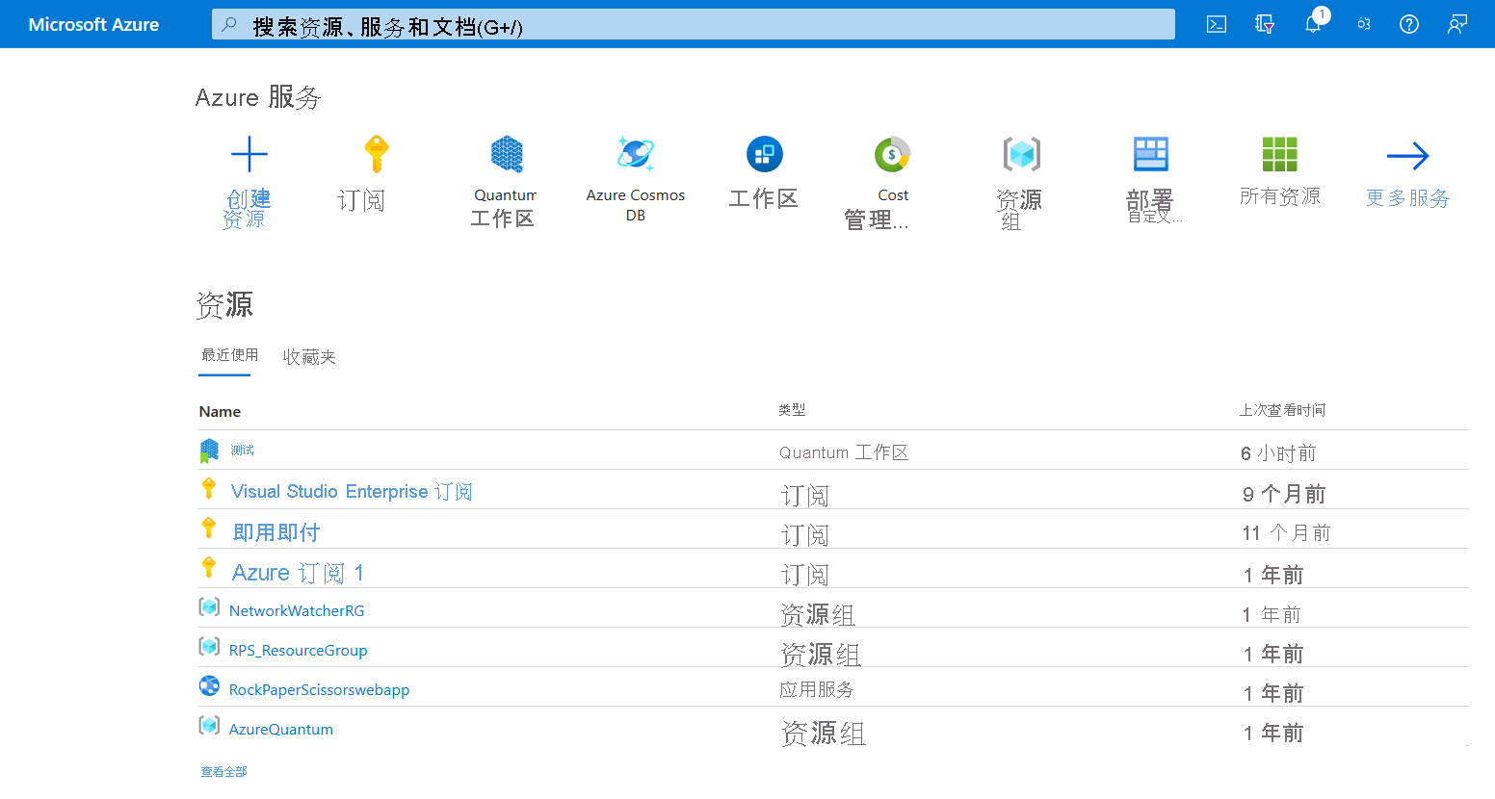Viewport: 1495px width, 799px height.
Task: Focus the 搜索资源、服务和文档 search box
Action: coord(694,25)
